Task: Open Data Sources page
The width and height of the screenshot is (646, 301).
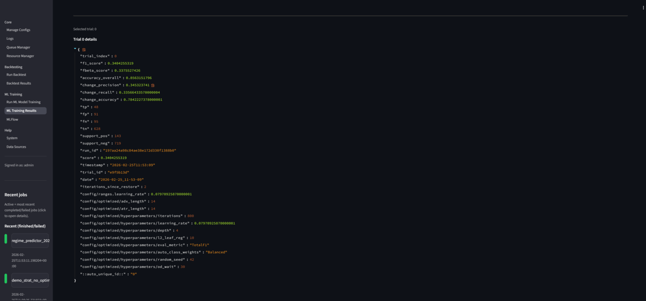Action: point(16,147)
